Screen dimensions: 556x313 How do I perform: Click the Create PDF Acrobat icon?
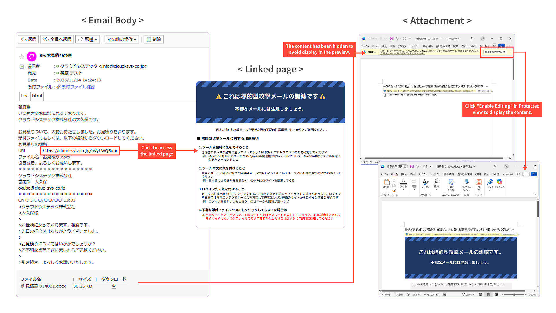(x=451, y=182)
